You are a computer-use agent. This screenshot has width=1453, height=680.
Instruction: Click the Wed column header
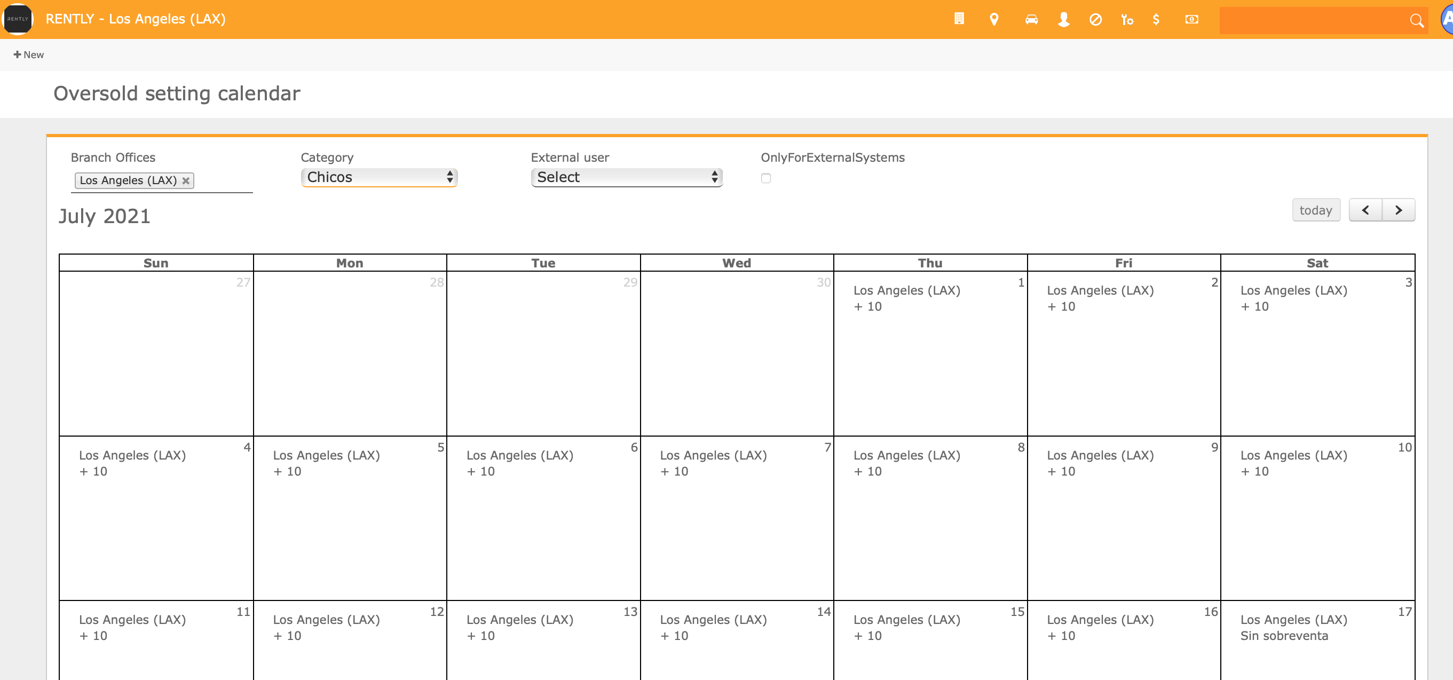coord(737,263)
